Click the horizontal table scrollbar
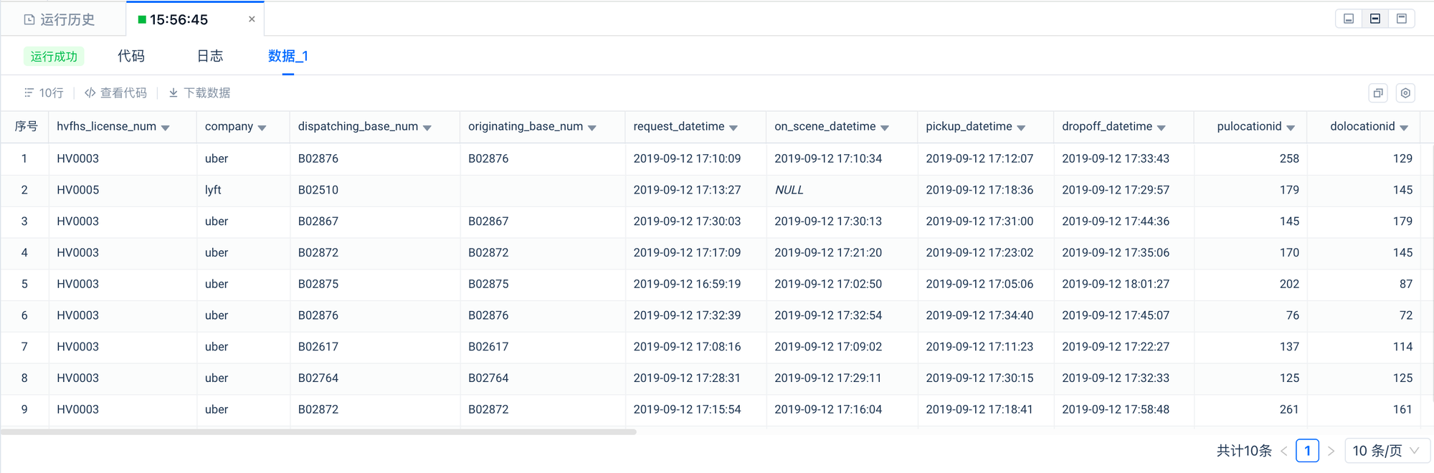Image resolution: width=1434 pixels, height=473 pixels. tap(318, 432)
